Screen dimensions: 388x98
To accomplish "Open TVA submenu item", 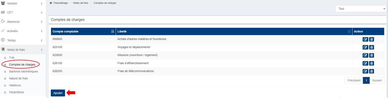I will [12, 58].
